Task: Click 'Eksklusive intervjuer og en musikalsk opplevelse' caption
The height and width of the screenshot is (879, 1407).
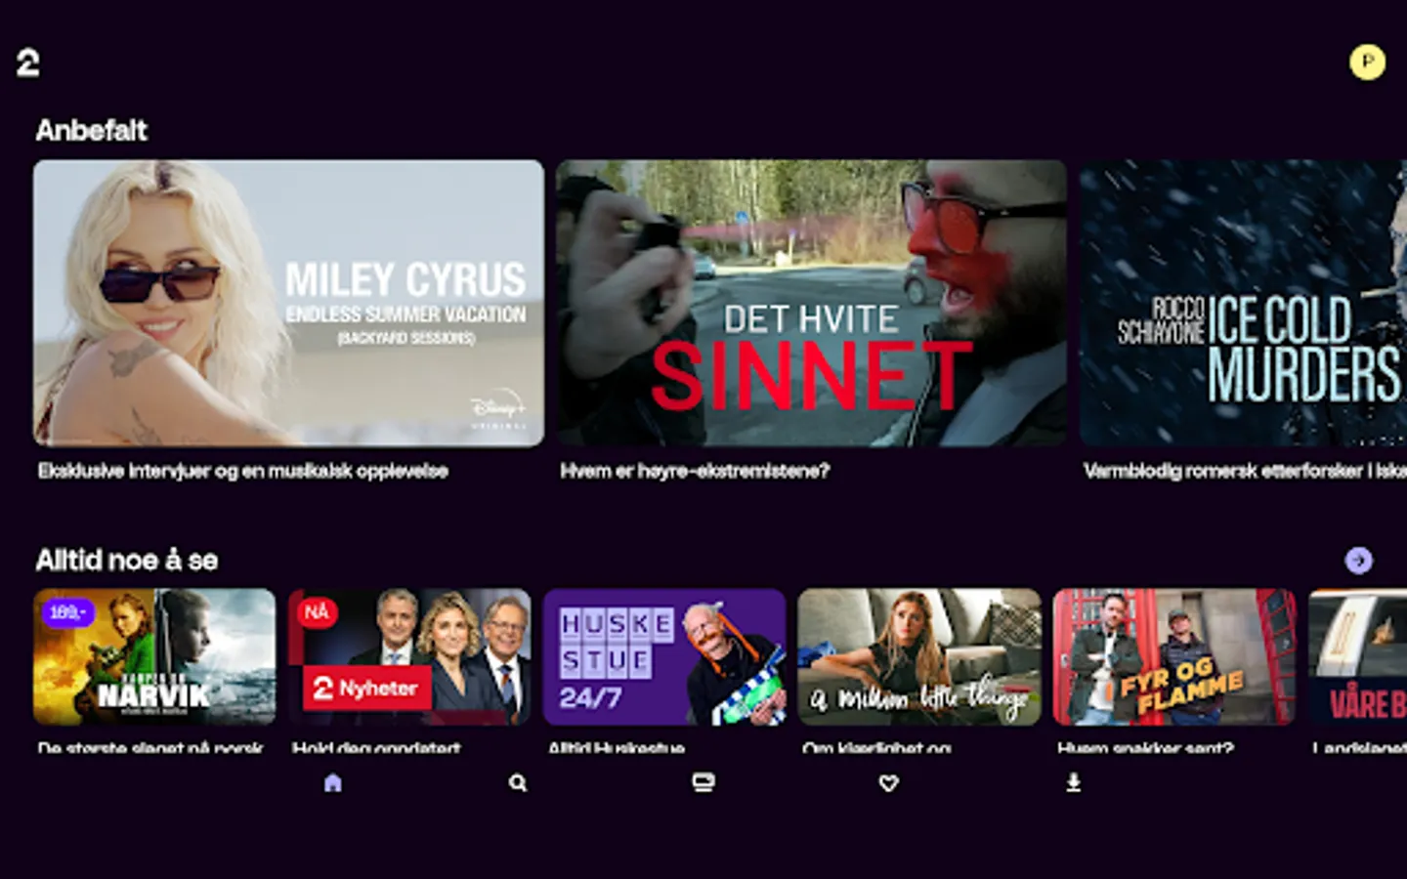Action: pos(242,471)
